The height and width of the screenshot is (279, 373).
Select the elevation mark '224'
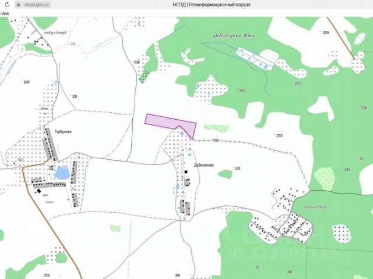point(47,275)
